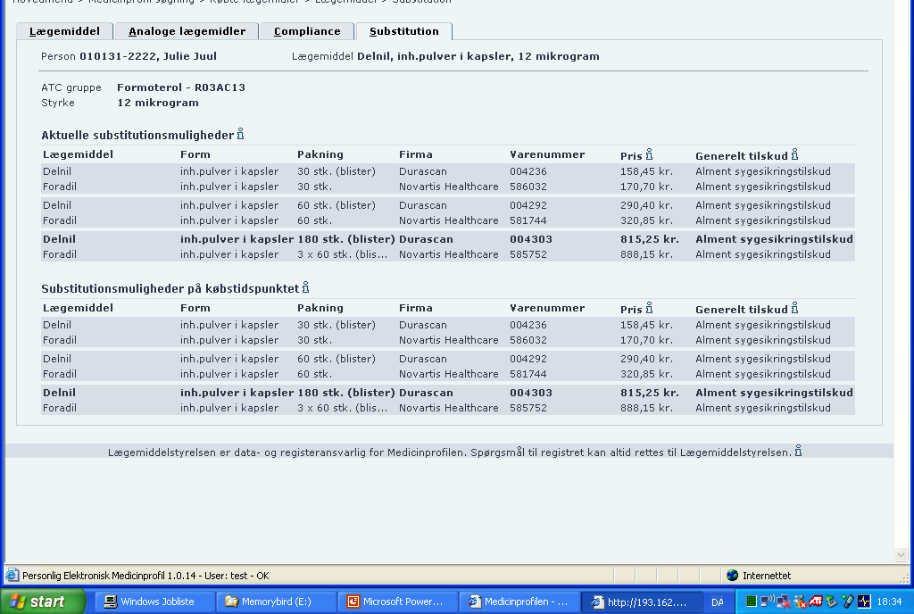Click disconnected network tray icon with red X
914x614 pixels.
point(784,602)
